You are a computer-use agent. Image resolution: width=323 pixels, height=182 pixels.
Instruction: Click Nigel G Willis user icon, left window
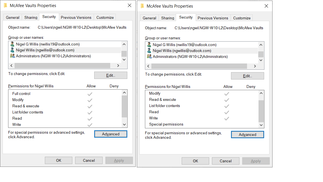pos(12,44)
